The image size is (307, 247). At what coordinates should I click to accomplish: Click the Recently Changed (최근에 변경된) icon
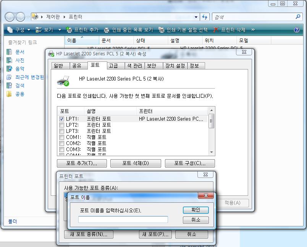9,77
